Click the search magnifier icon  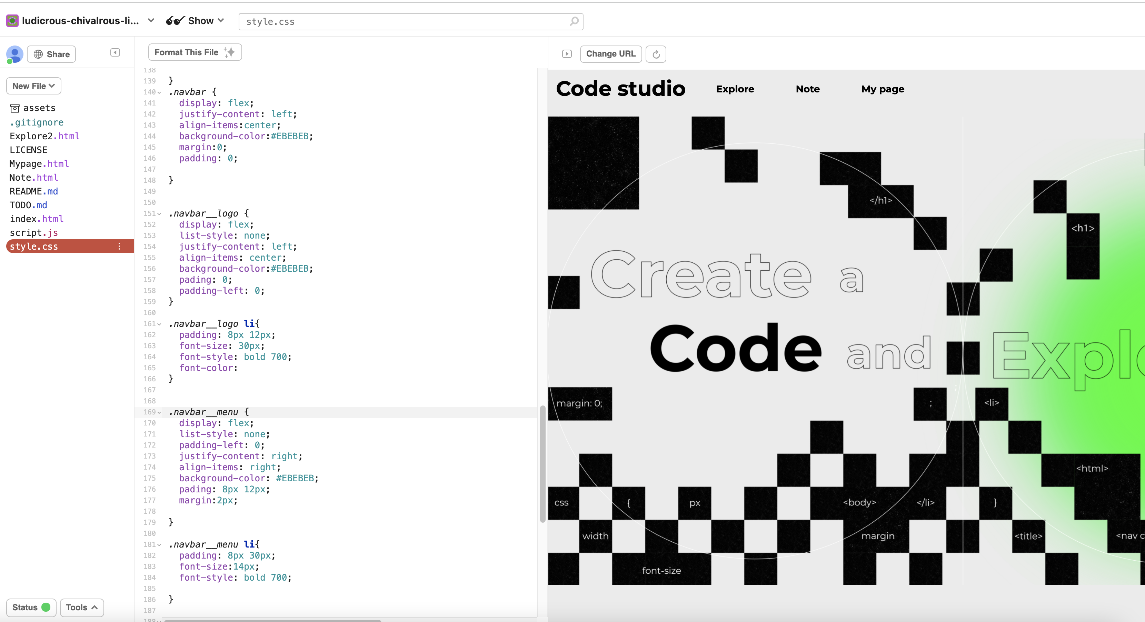[574, 21]
